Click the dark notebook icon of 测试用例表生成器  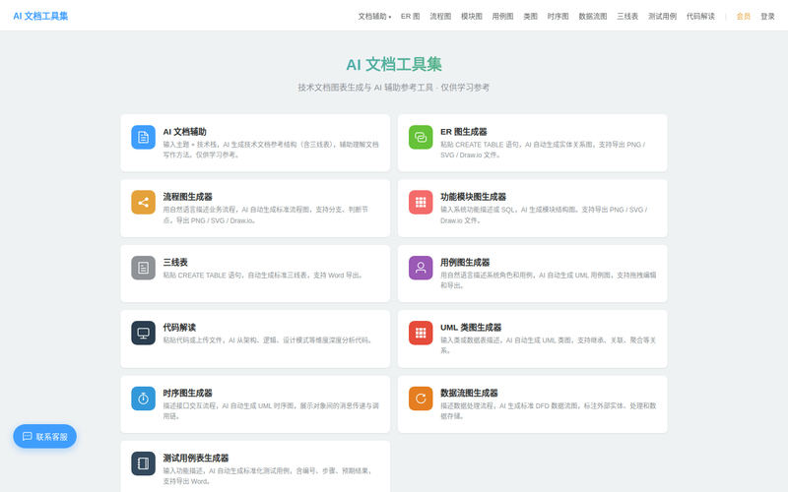coord(143,463)
